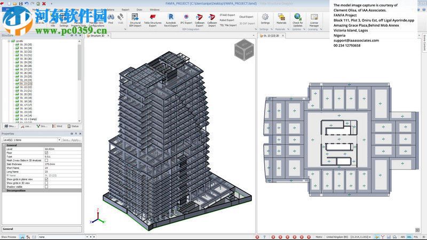Open the Report ribbon tab
Viewport: 427px width, 240px height.
125,10
